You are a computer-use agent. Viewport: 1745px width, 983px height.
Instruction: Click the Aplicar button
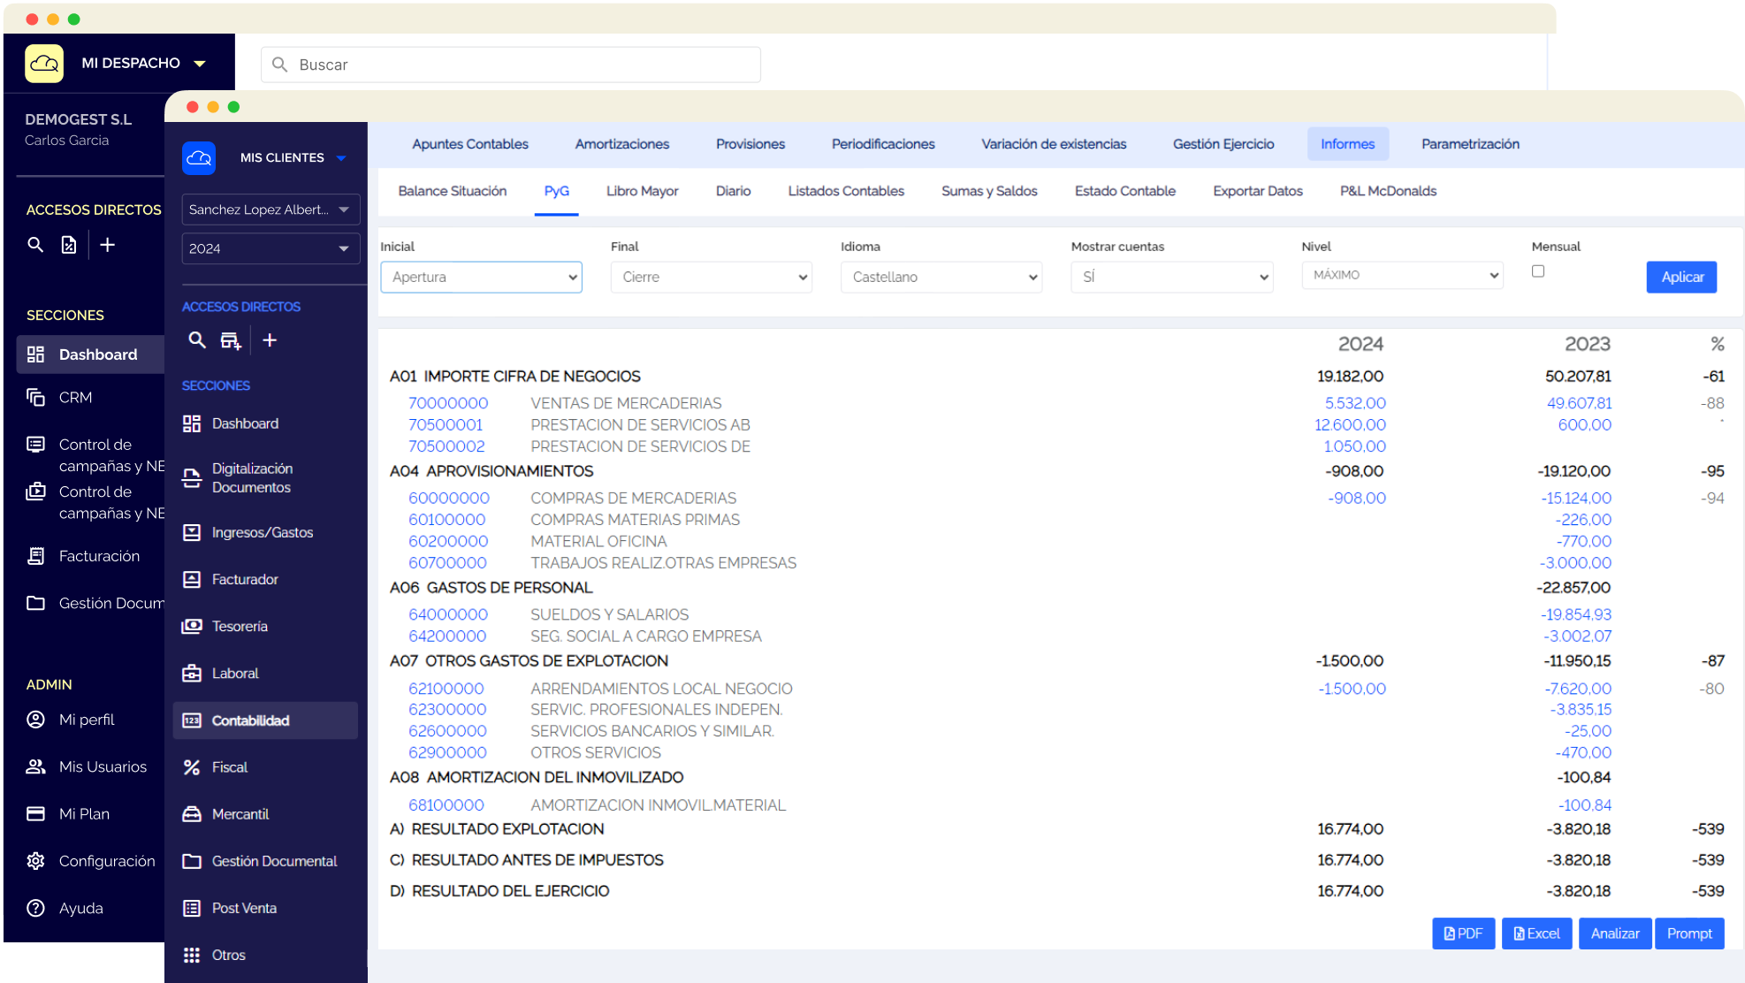click(1681, 277)
